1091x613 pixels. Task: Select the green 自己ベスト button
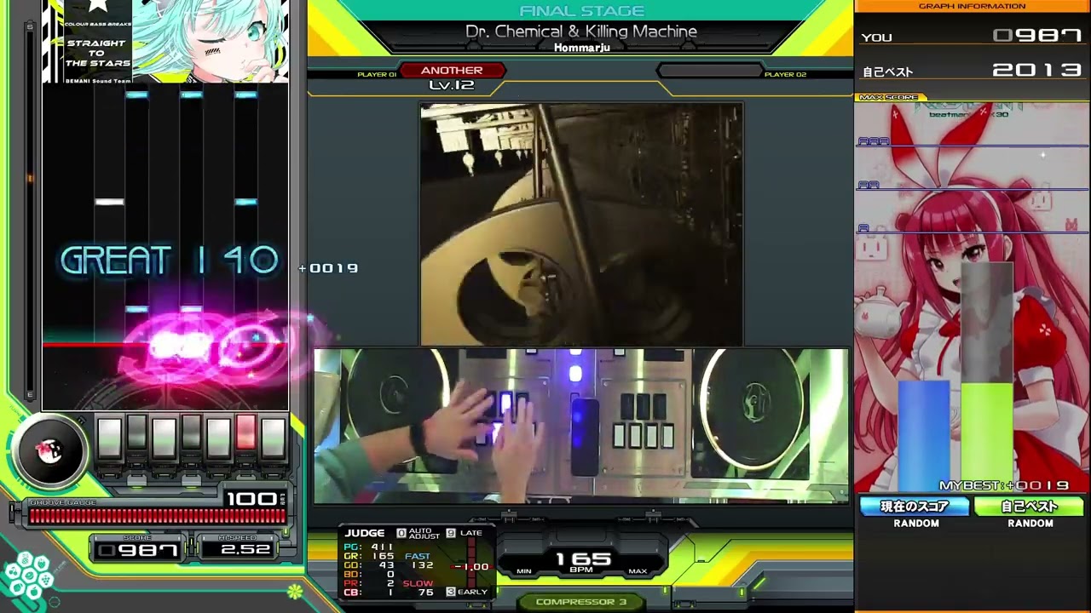tap(1029, 507)
